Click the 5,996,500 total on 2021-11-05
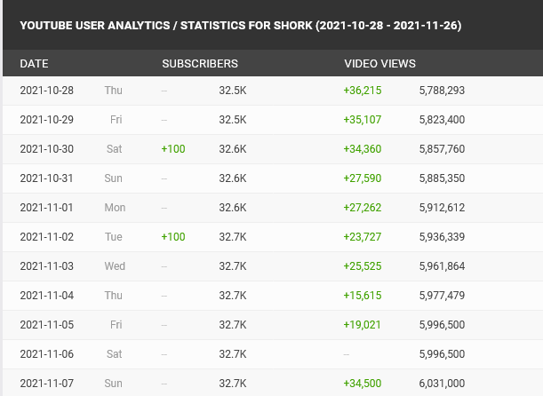 (x=442, y=325)
